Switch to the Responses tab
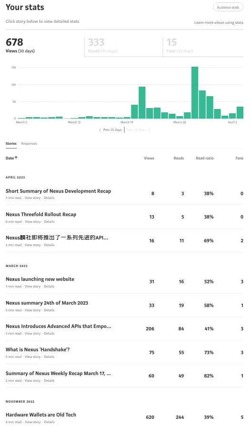The image size is (251, 426). tap(29, 143)
